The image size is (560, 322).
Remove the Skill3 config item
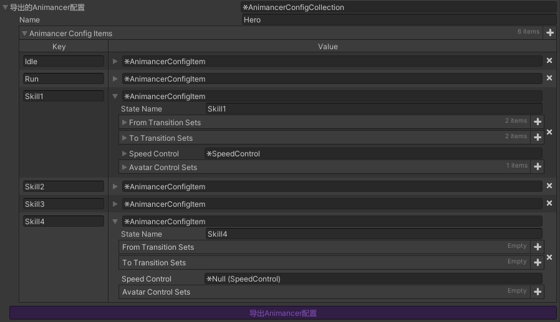549,203
